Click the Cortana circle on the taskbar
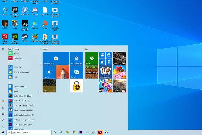Image resolution: width=202 pixels, height=135 pixels. tap(55, 132)
